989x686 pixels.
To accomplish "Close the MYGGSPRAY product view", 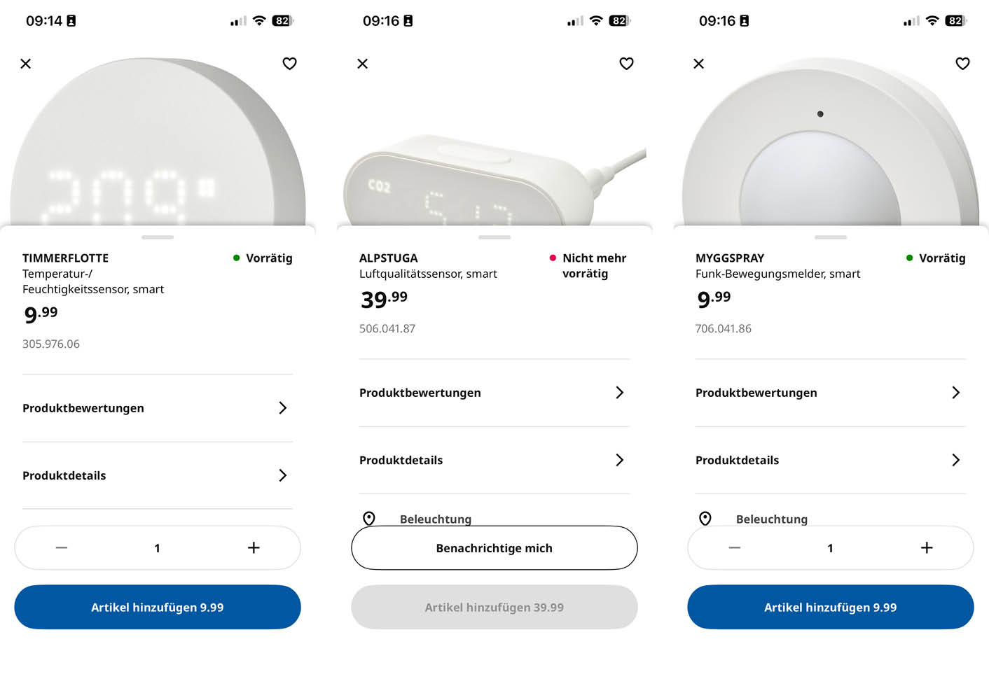I will pos(698,64).
